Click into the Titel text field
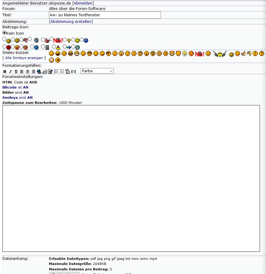Viewport: 266px width, 274px height. pos(105,15)
